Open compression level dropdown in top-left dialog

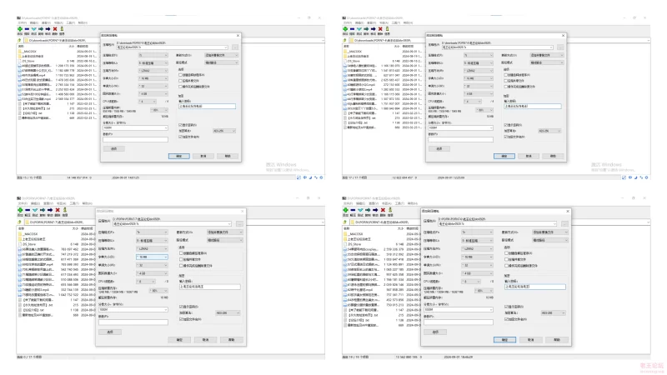pyautogui.click(x=153, y=63)
